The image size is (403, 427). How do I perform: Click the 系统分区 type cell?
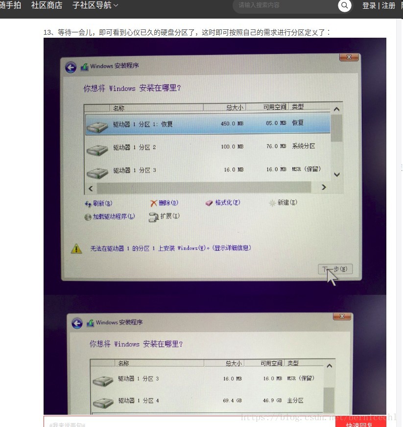click(x=304, y=146)
